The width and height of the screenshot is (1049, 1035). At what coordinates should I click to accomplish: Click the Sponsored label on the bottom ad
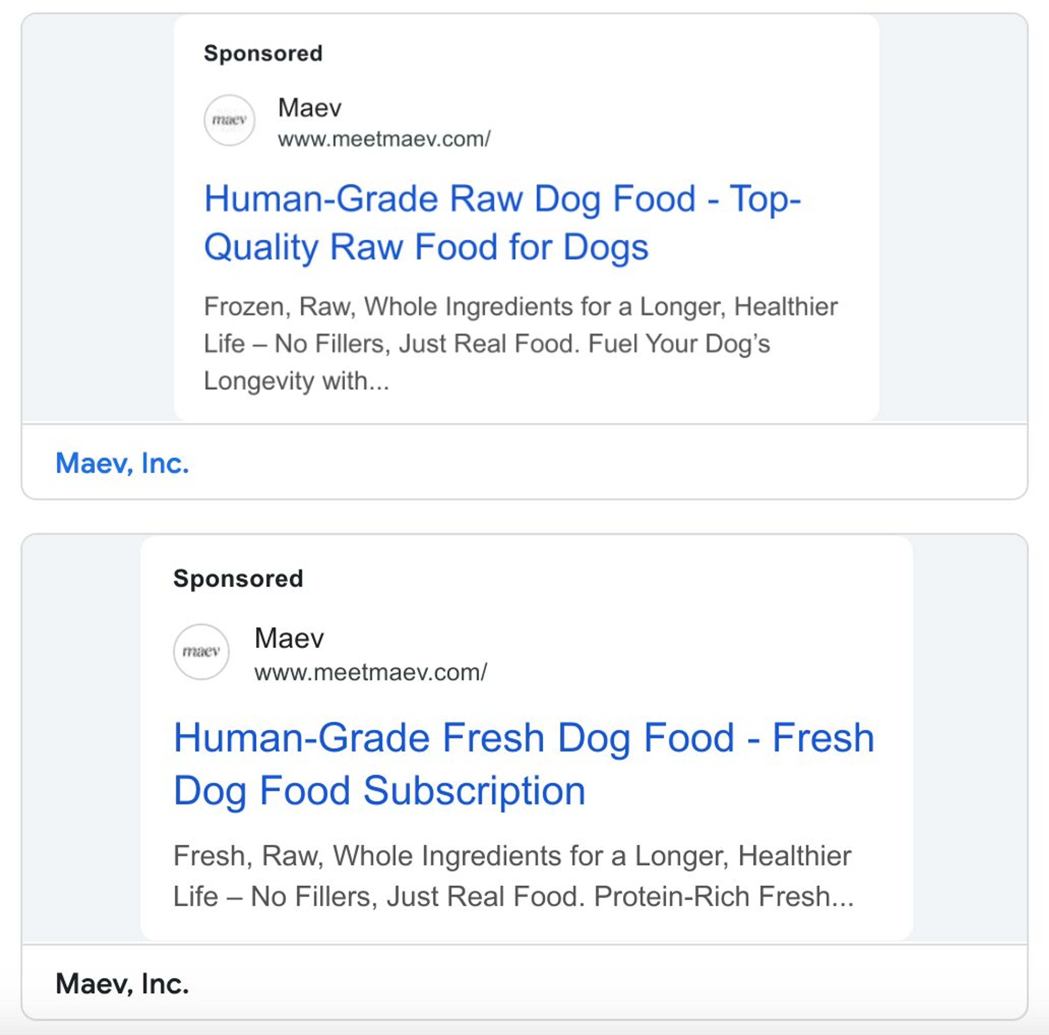point(239,578)
